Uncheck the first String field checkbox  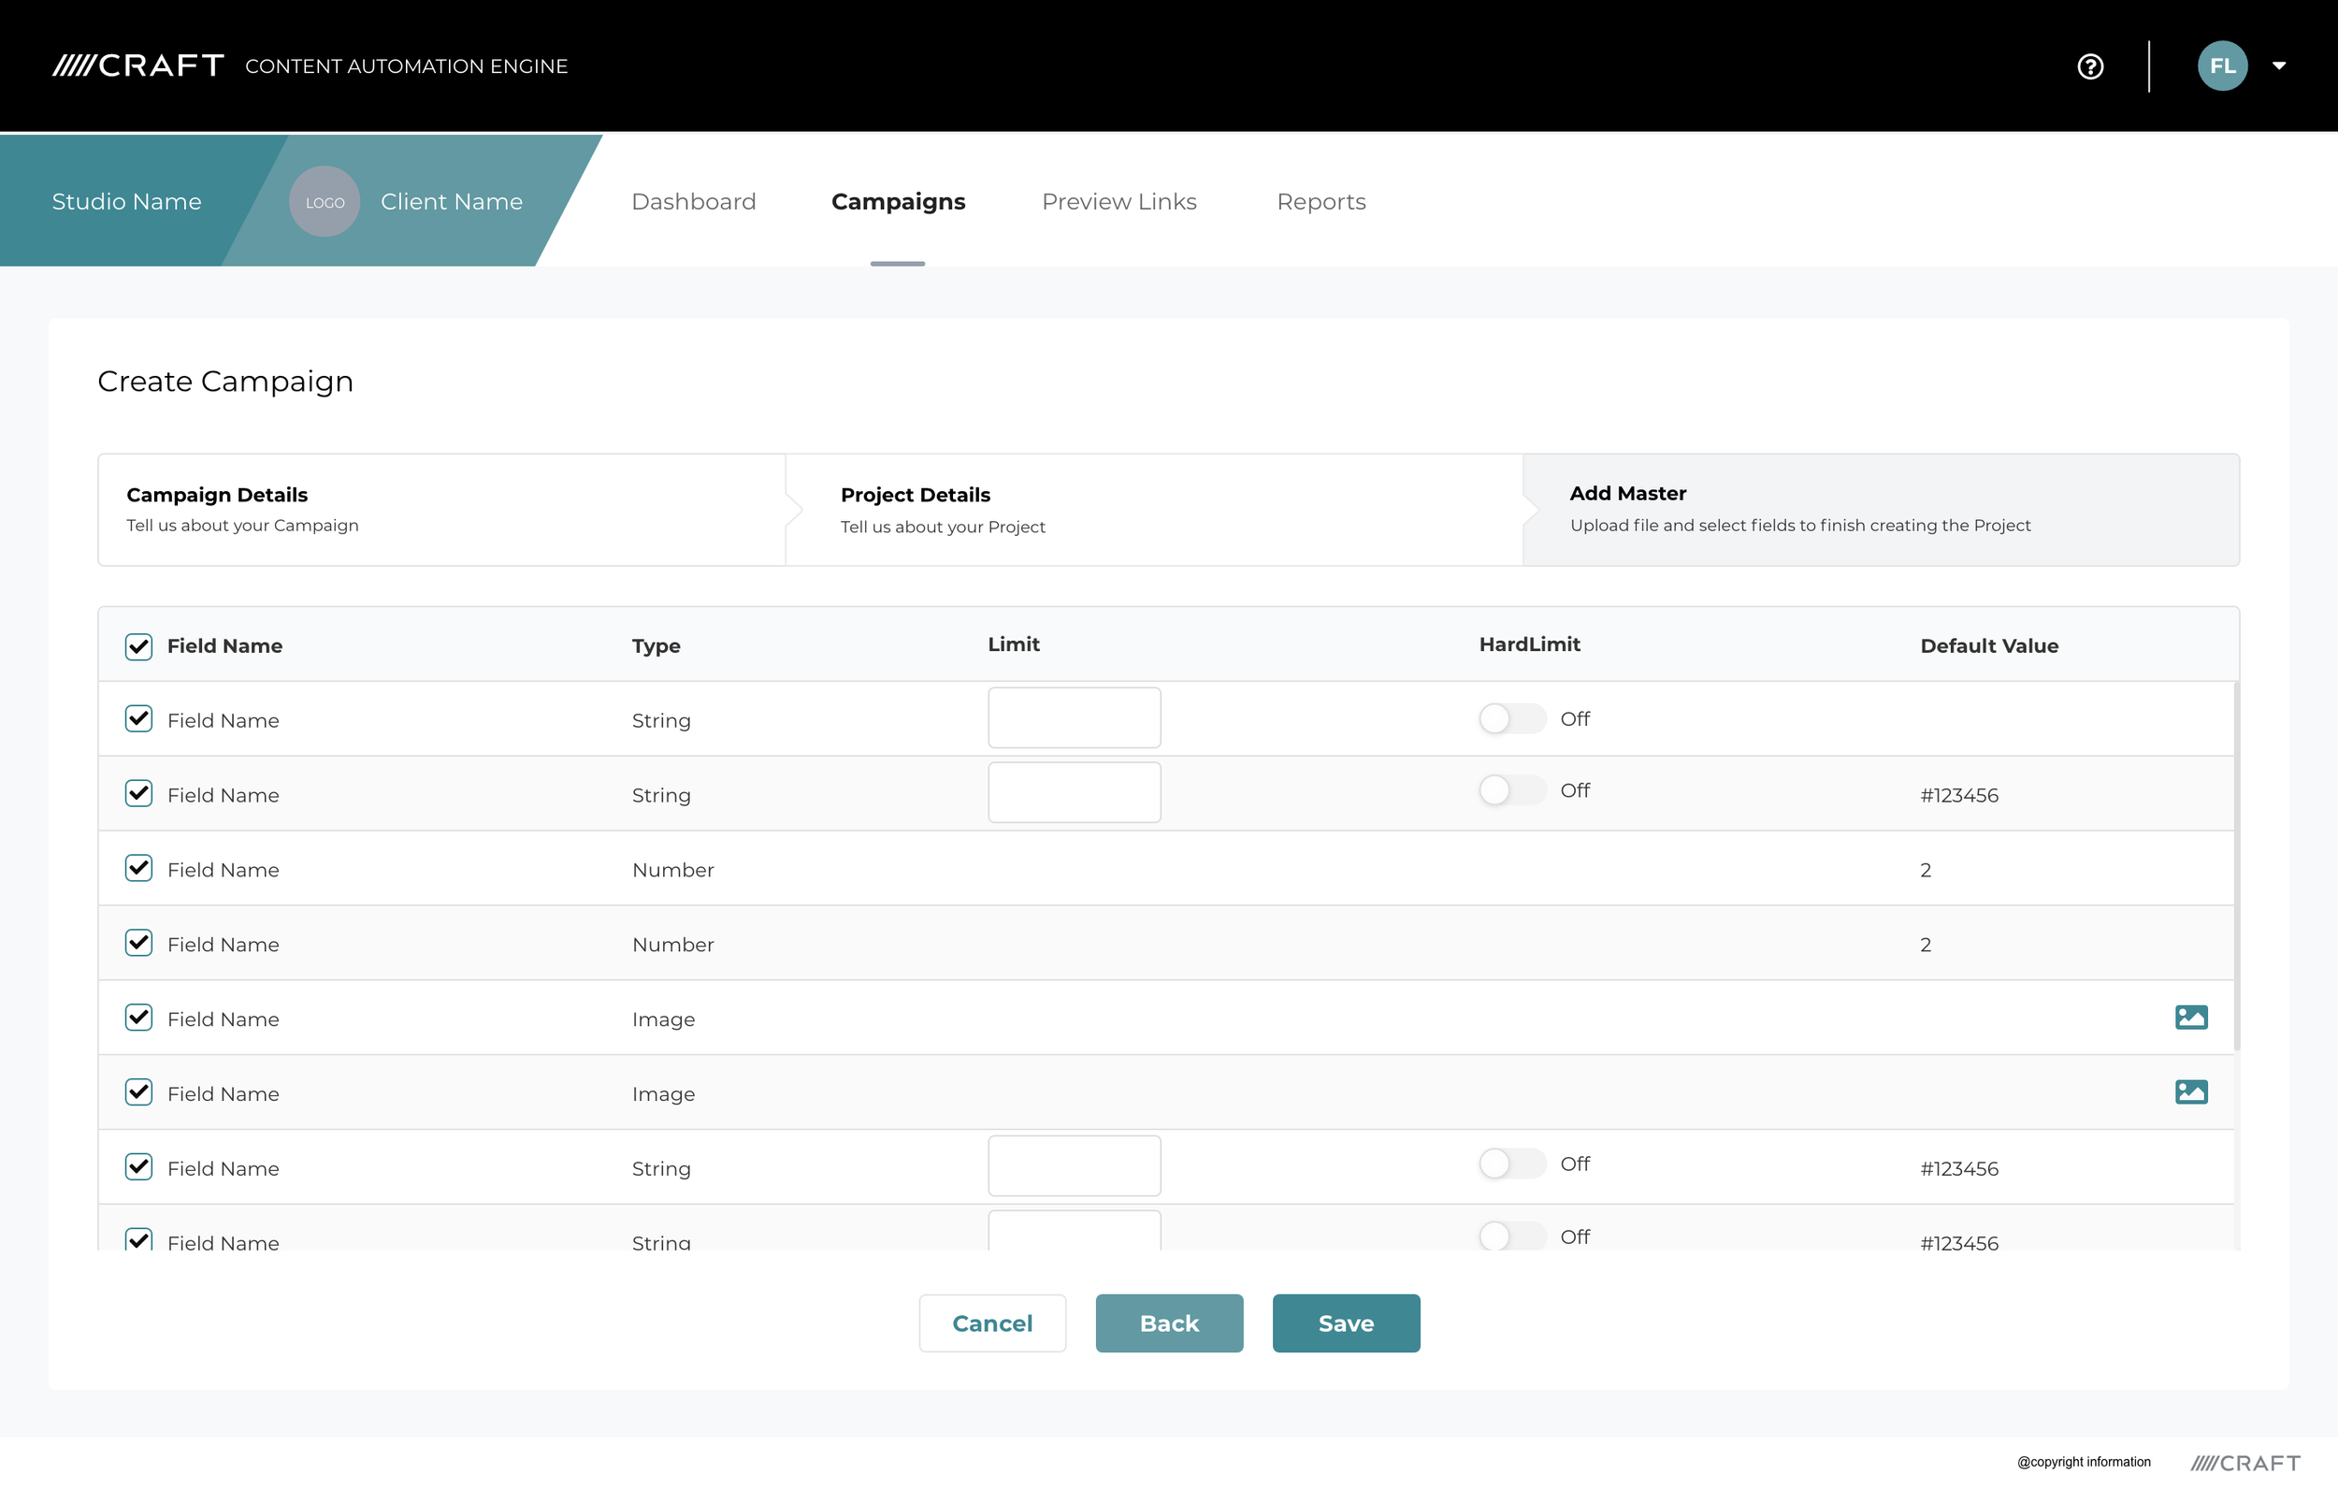(138, 718)
